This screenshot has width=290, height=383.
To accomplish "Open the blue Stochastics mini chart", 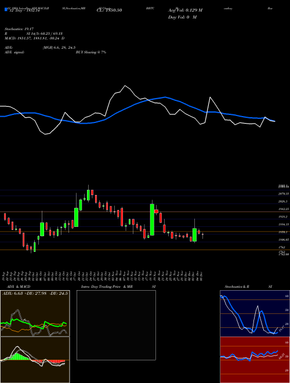I will coord(255,313).
